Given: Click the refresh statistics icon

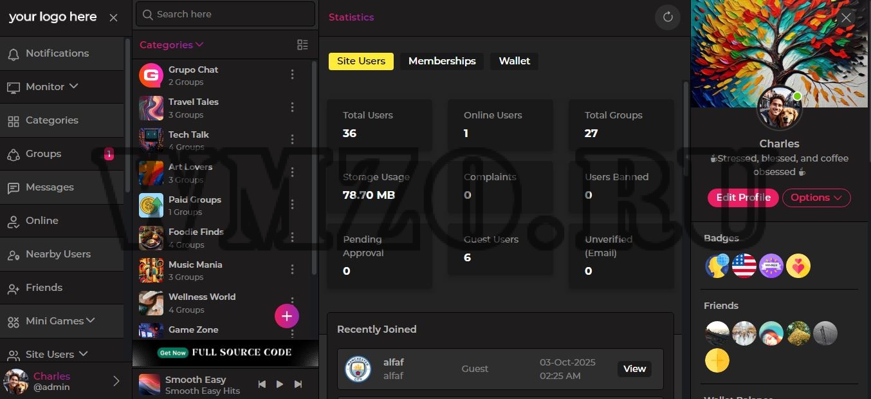Looking at the screenshot, I should [668, 17].
